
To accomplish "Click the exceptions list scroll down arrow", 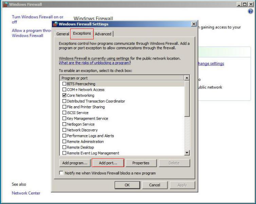I will tap(187, 153).
